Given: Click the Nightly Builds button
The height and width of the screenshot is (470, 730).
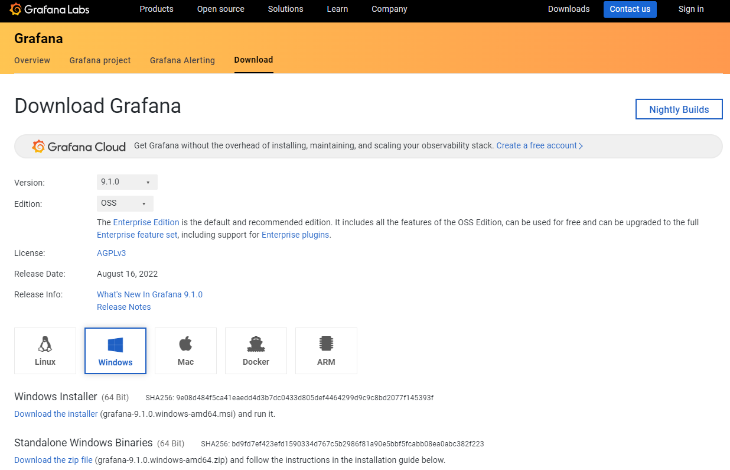Looking at the screenshot, I should pos(679,109).
